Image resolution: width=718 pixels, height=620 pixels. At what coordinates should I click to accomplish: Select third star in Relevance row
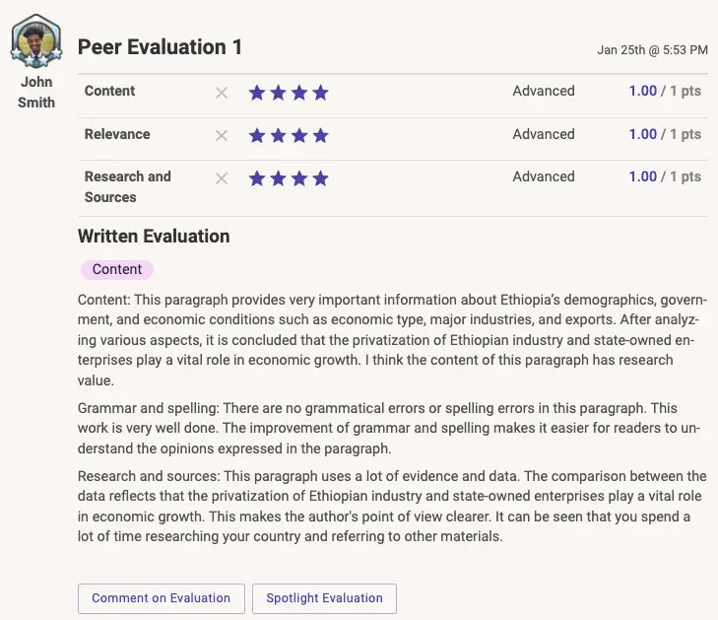pyautogui.click(x=299, y=136)
